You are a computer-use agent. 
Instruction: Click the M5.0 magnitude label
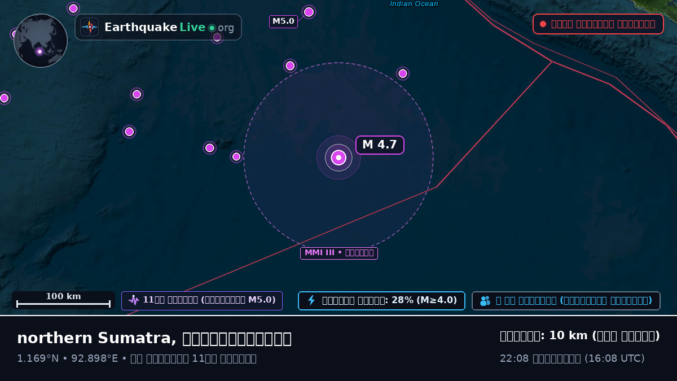tap(283, 21)
